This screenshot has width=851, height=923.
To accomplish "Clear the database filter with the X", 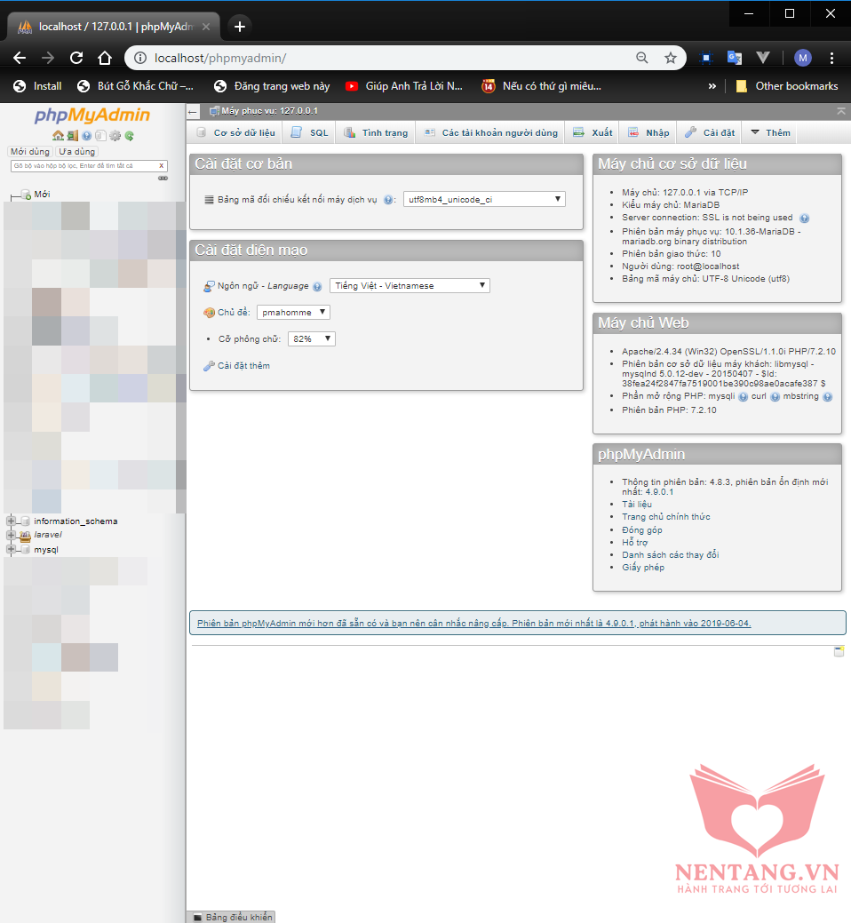I will point(161,165).
